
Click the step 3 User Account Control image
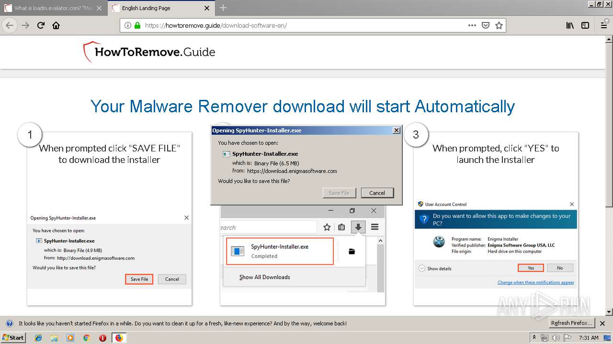(496, 243)
